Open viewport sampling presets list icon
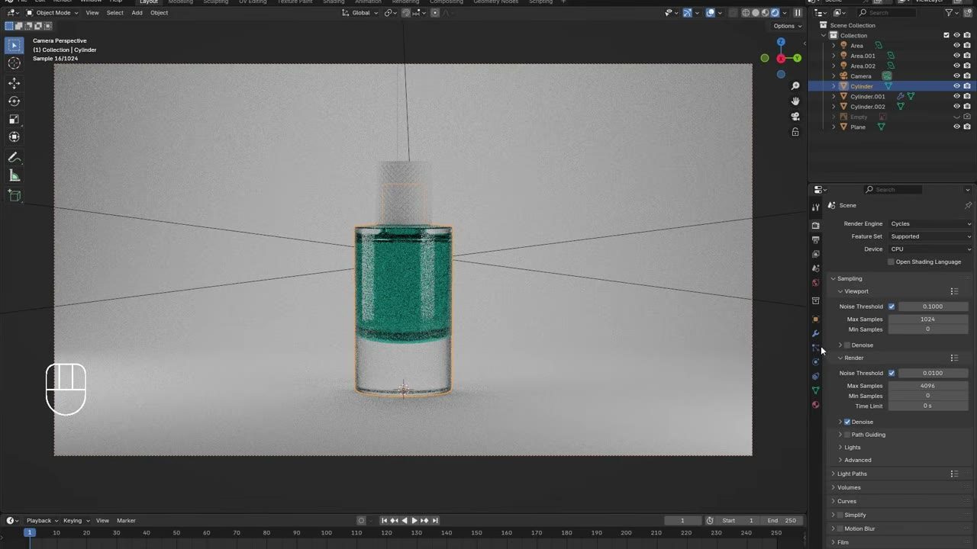The height and width of the screenshot is (549, 977). click(x=954, y=291)
